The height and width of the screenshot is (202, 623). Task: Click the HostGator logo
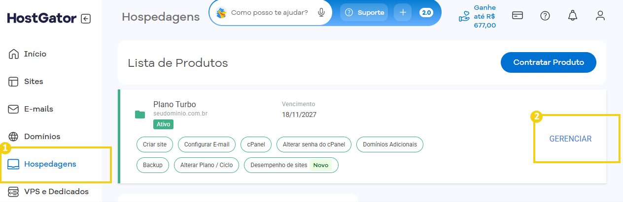tap(42, 19)
